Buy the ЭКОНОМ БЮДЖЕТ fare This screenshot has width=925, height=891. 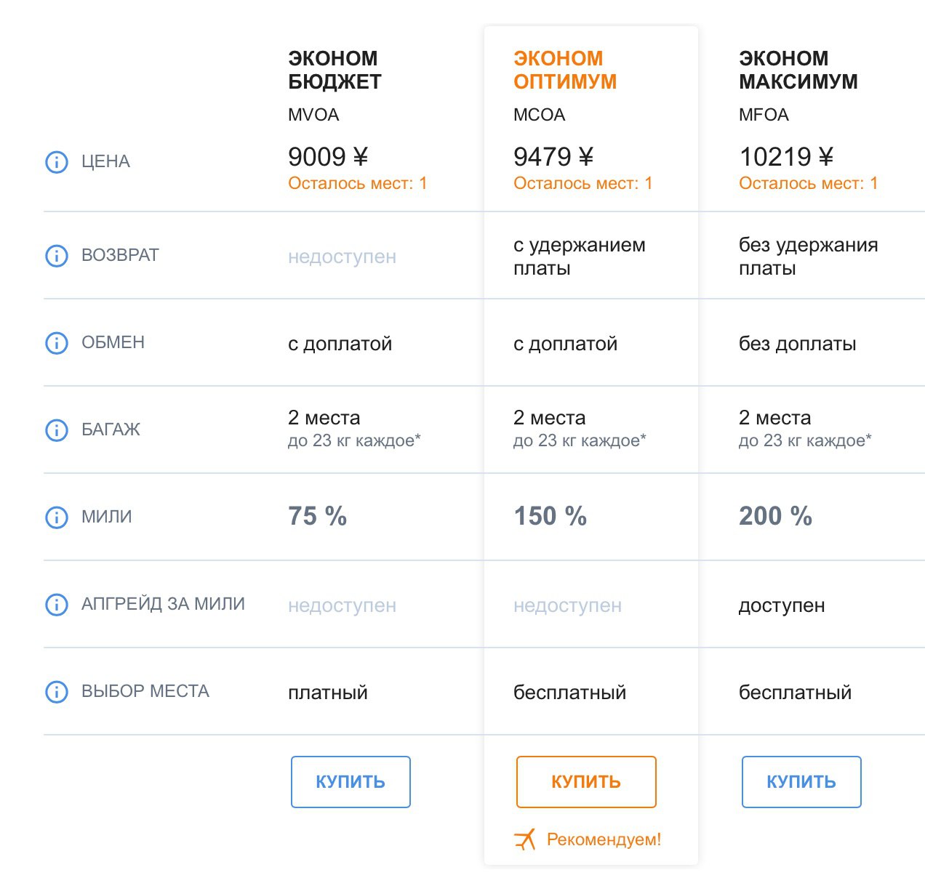point(351,782)
